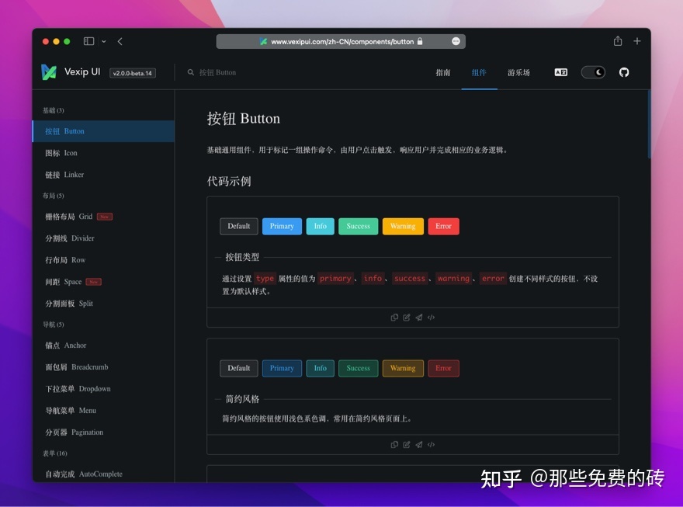Screen dimensions: 683x507
Task: Click the solid red Error button
Action: [443, 227]
